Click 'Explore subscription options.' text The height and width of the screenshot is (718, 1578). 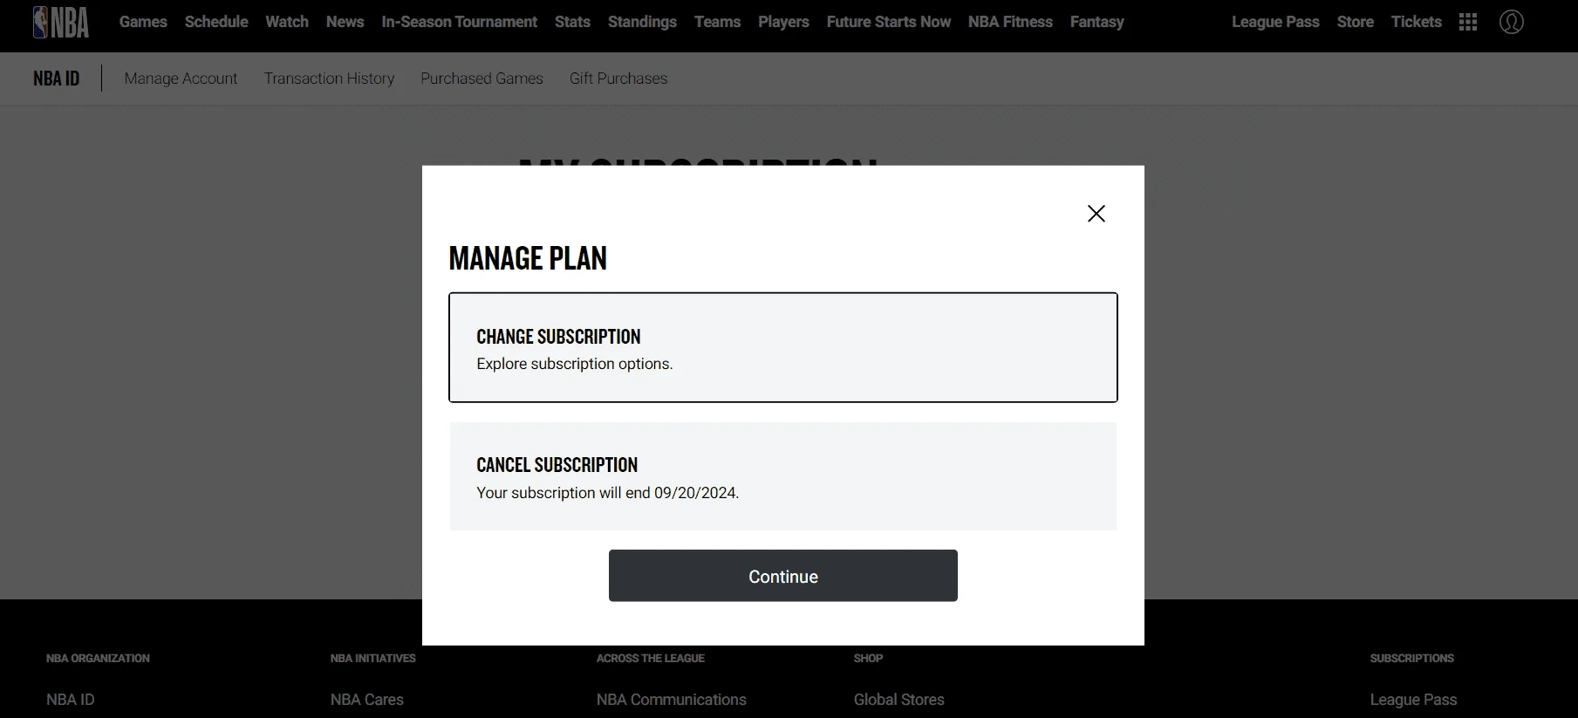click(x=575, y=364)
